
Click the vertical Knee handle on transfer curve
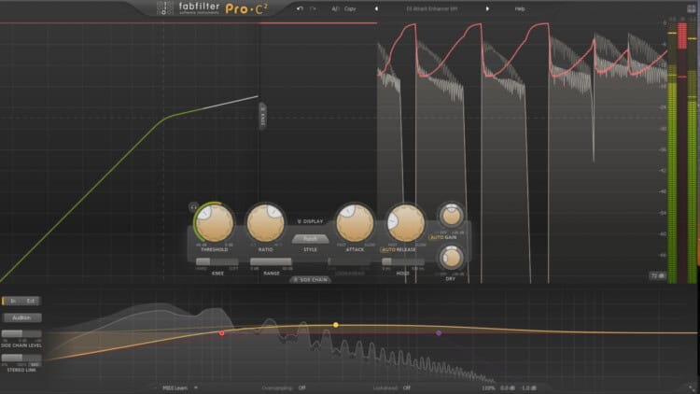263,117
